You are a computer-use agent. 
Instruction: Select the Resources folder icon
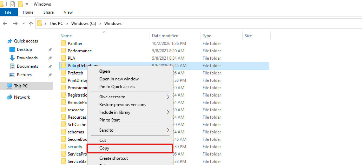[64, 117]
